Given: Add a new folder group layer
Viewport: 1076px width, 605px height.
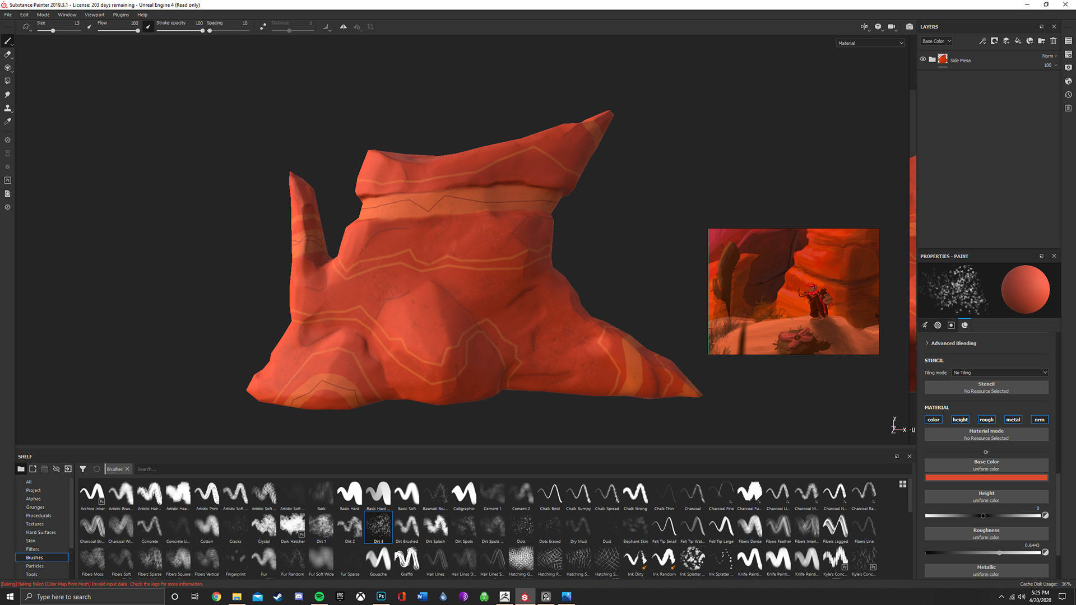Looking at the screenshot, I should pos(1041,41).
